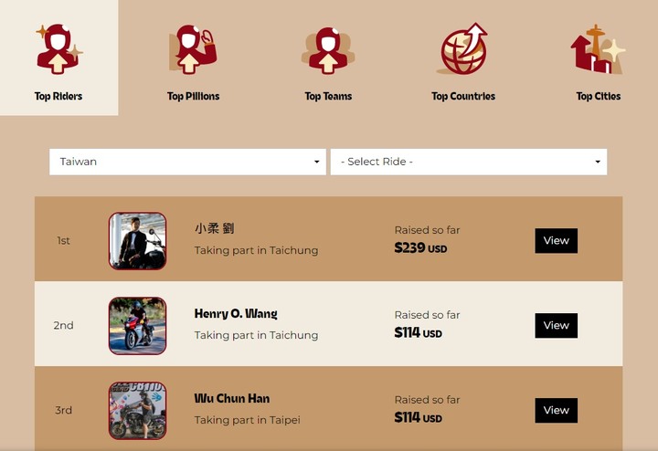View Wu Chun Han's profile button
The width and height of the screenshot is (658, 451).
pos(556,410)
